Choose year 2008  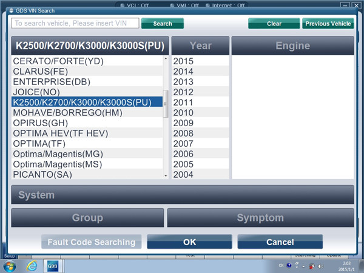200,133
